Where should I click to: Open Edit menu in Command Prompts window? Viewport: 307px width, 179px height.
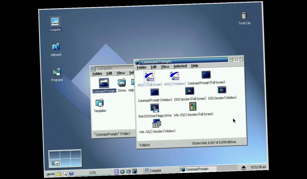point(153,67)
